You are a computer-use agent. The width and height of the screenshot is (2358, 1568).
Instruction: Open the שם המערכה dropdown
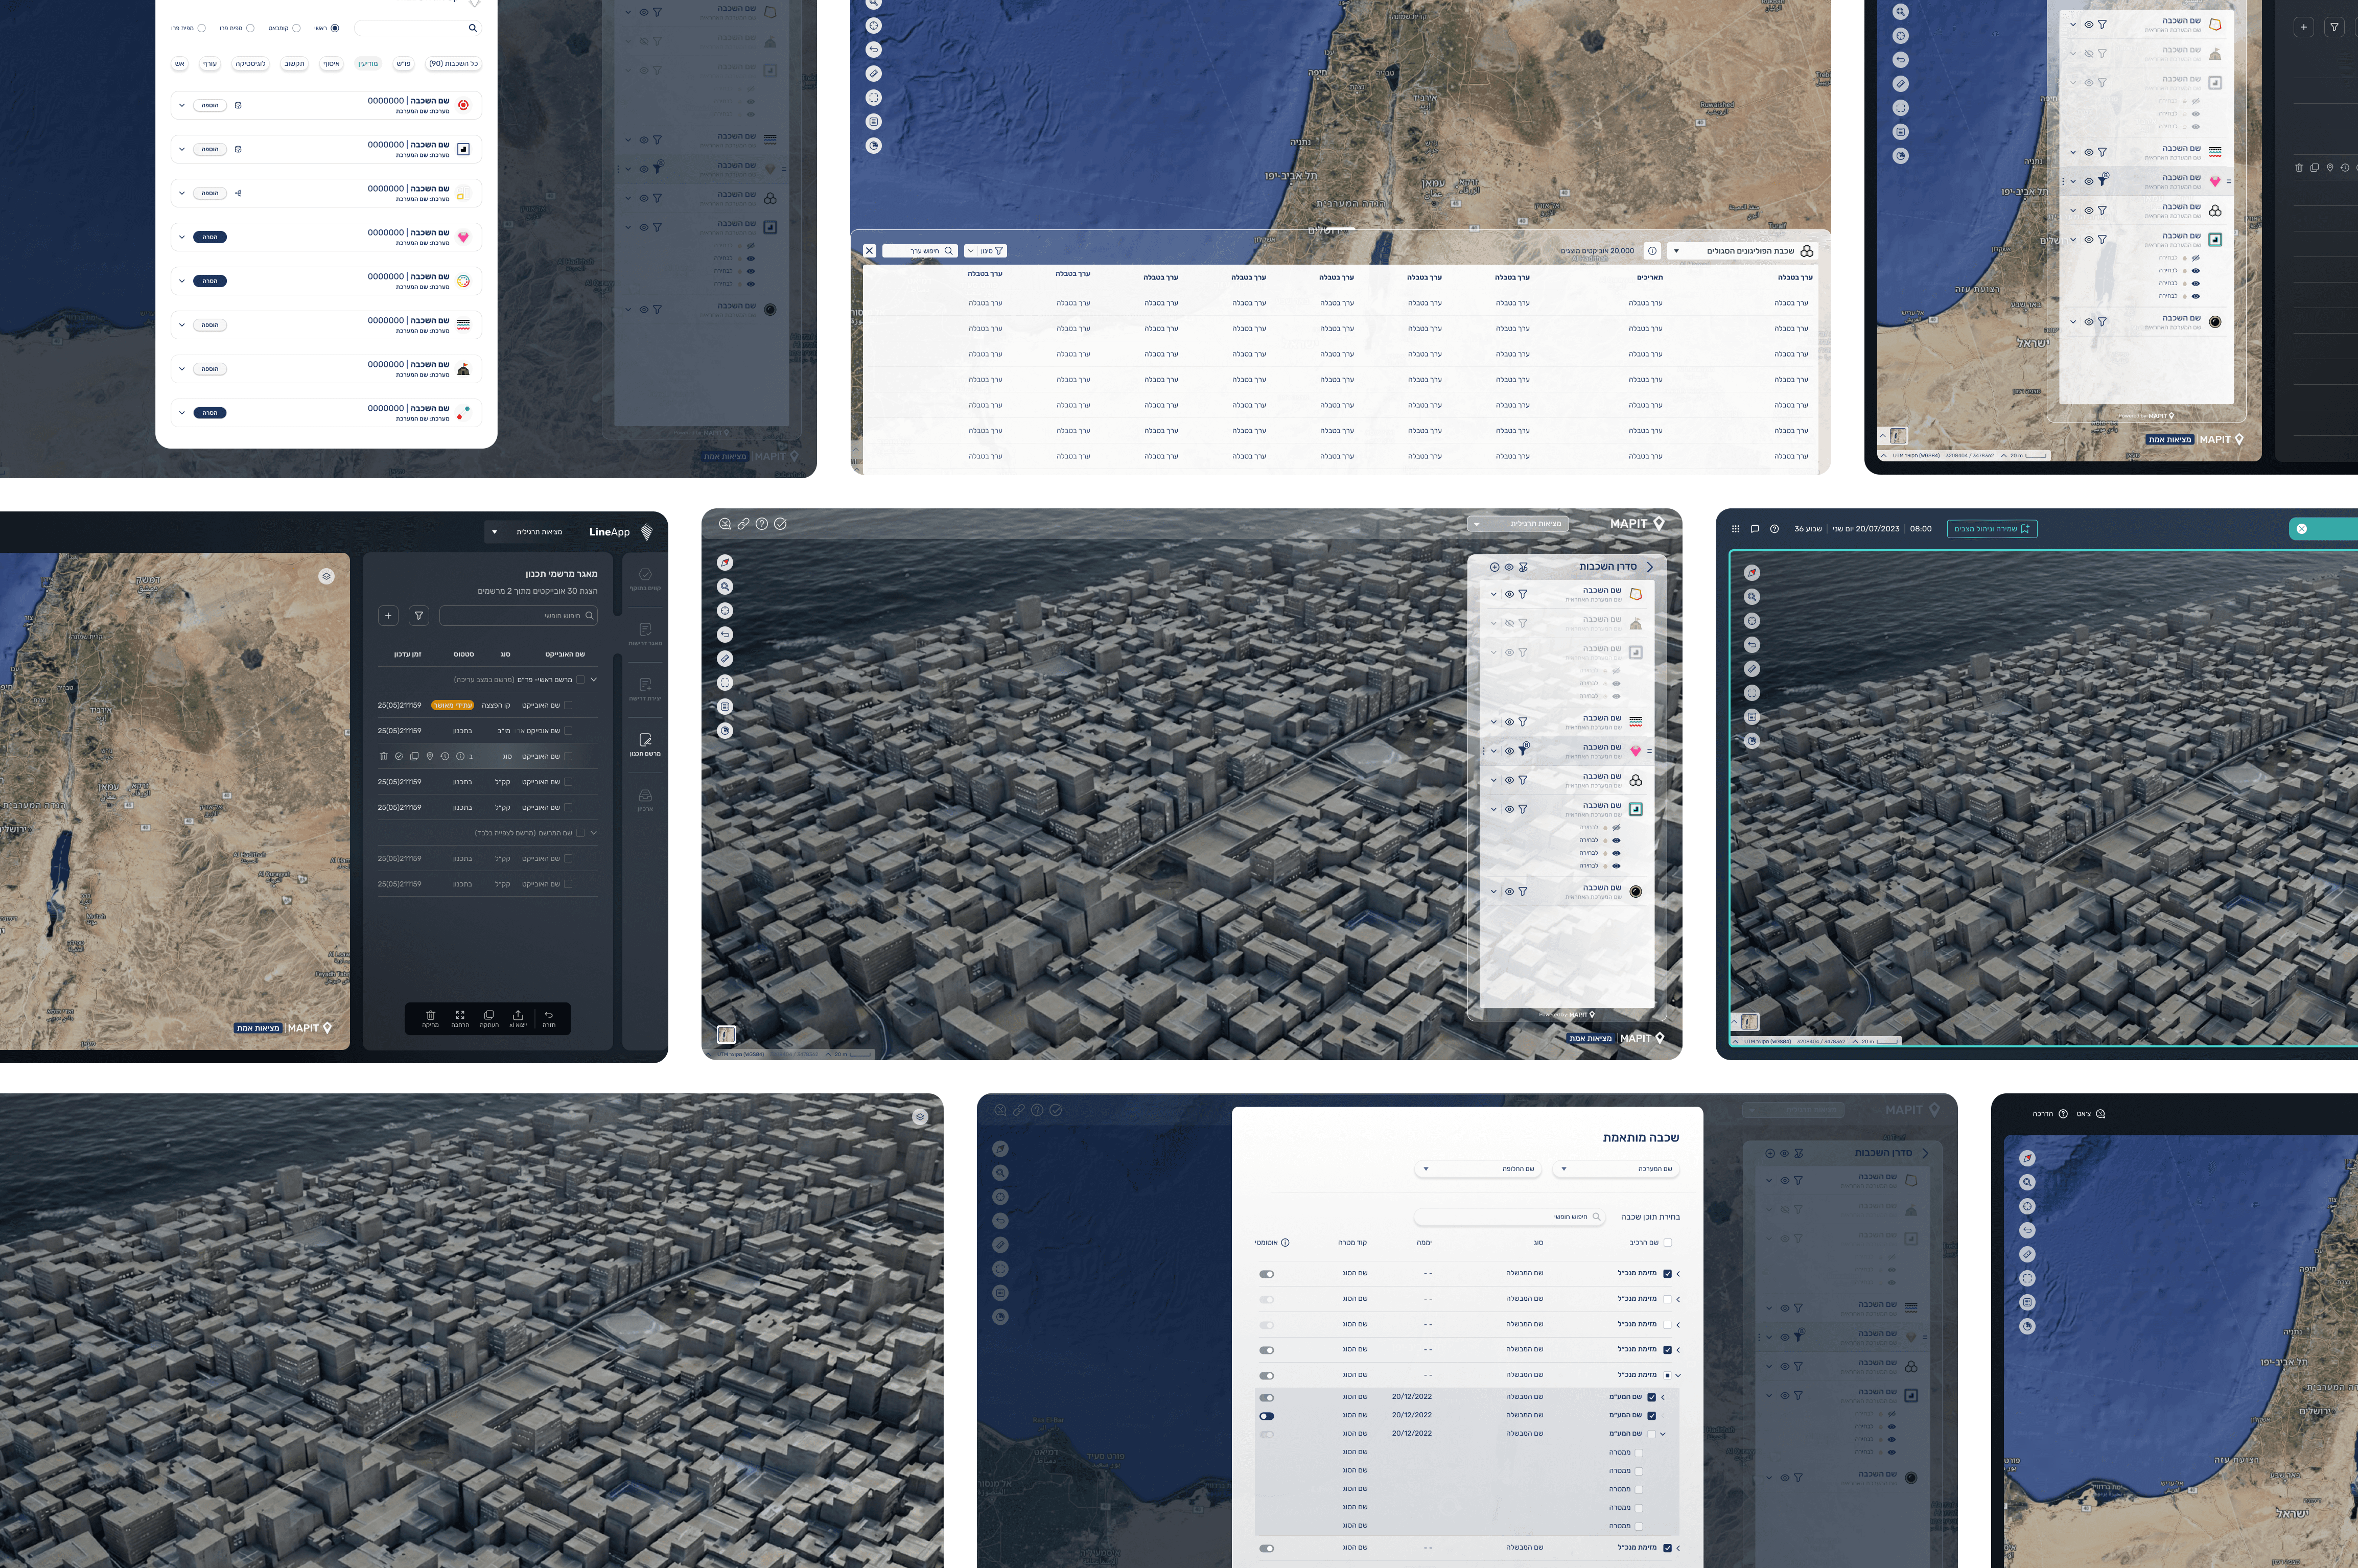click(x=1615, y=1168)
